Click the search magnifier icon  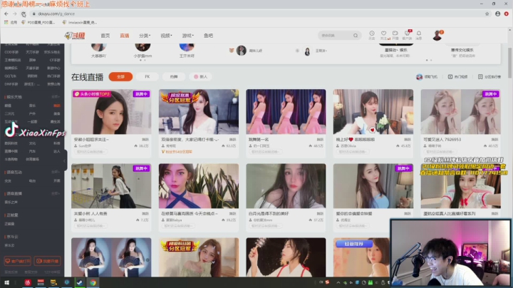[x=356, y=36]
